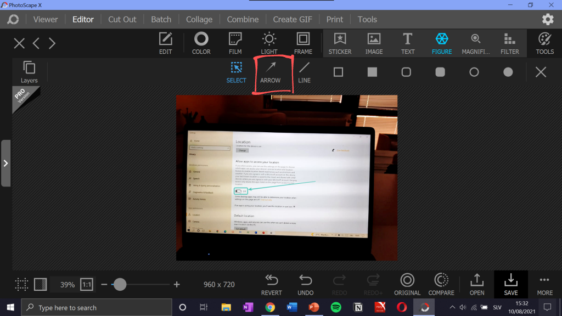The height and width of the screenshot is (316, 562).
Task: Pick the outlined rectangle shape
Action: pos(338,72)
